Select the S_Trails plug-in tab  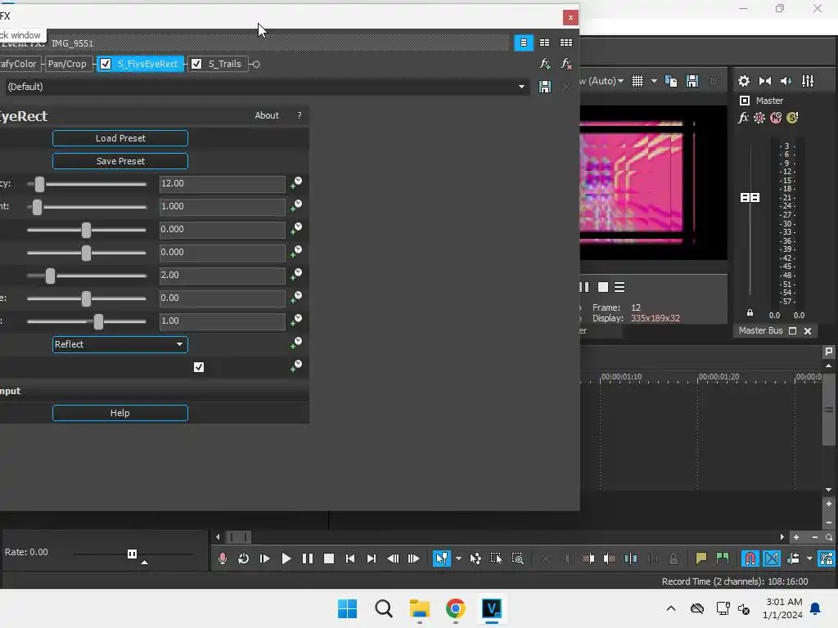(224, 64)
